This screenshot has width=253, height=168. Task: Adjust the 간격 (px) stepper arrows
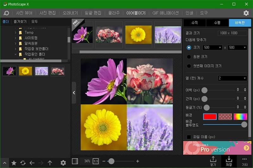tap(245, 99)
